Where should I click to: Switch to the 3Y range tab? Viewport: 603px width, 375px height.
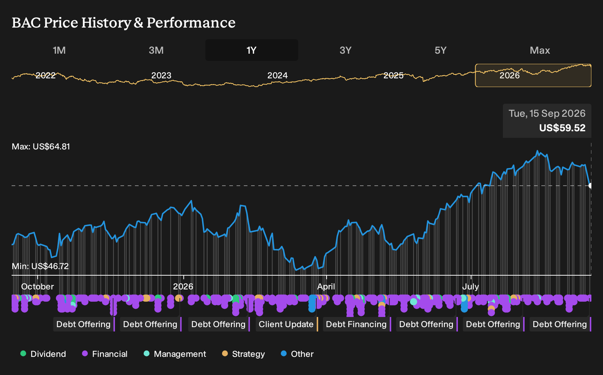[x=345, y=50]
